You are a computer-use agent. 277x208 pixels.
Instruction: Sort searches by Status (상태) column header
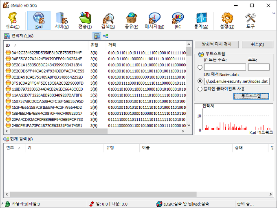tap(250, 148)
